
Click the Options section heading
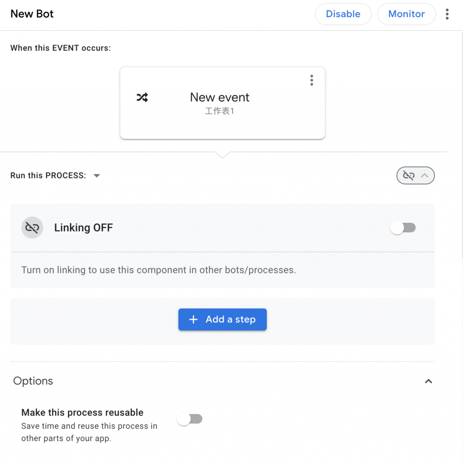(33, 381)
